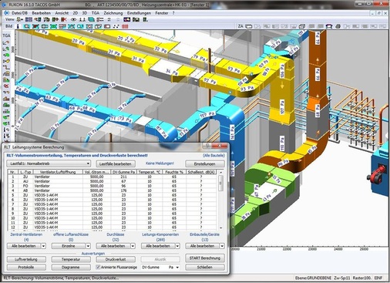390x283 pixels.
Task: Open the dropdown arrow under Zentral-Ventilatoren
Action: 43,246
